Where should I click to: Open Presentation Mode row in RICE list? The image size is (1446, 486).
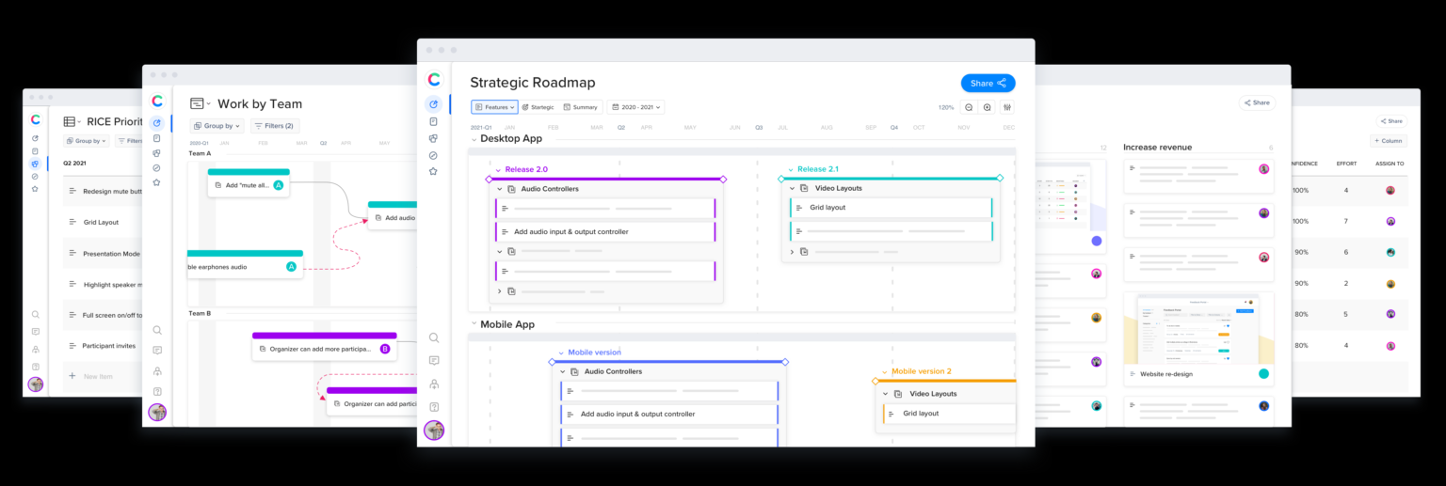(103, 254)
